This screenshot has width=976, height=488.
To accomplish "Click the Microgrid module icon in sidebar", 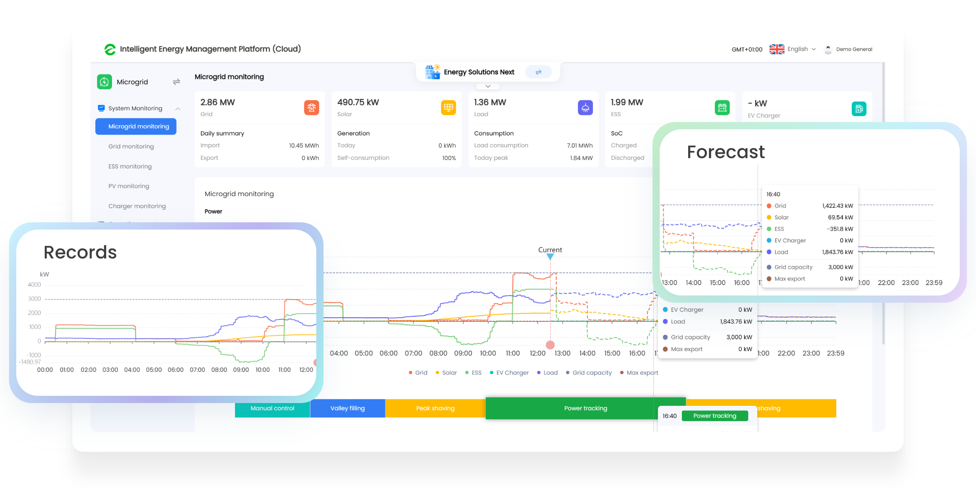I will 104,82.
